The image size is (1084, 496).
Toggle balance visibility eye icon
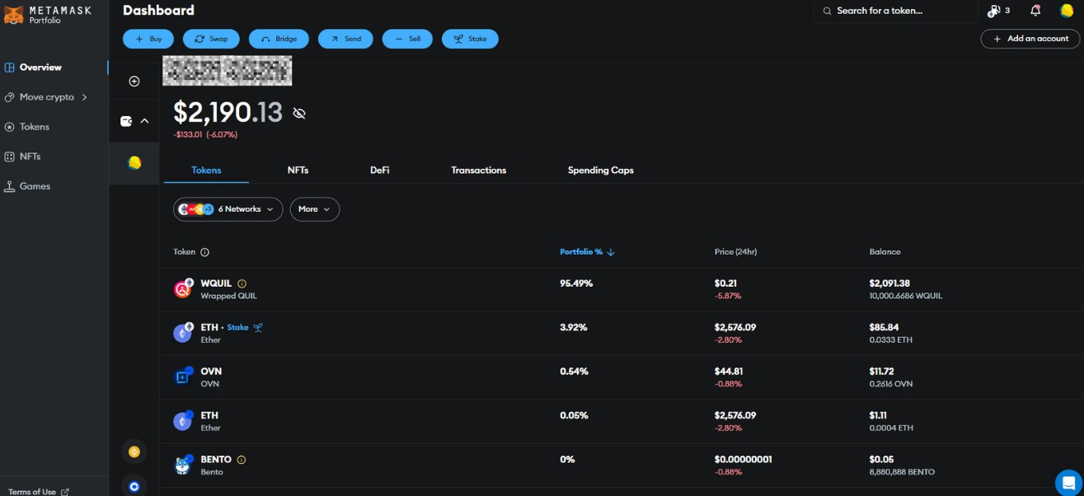click(x=299, y=114)
